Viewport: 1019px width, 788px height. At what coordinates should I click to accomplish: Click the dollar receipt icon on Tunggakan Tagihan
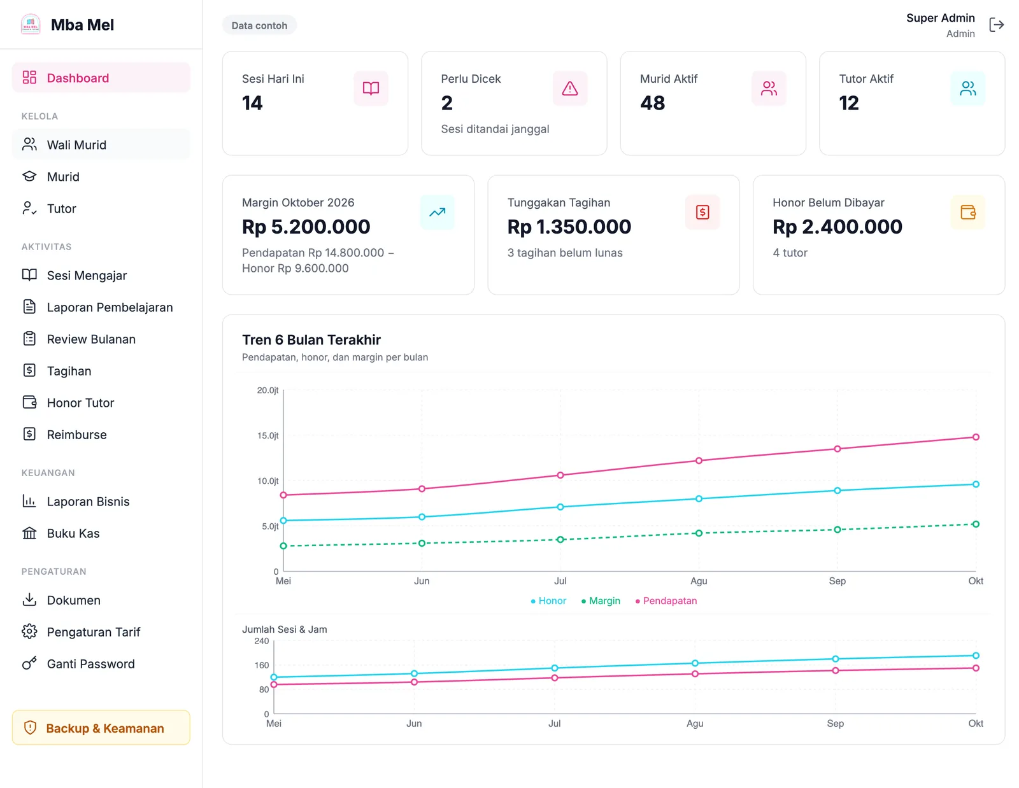[x=702, y=212]
